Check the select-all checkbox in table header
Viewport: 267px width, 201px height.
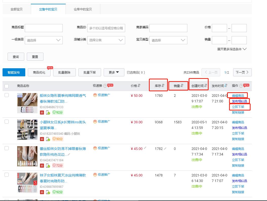click(x=7, y=85)
